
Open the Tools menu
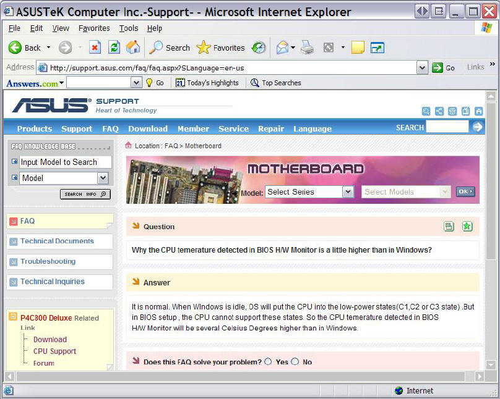pyautogui.click(x=129, y=28)
